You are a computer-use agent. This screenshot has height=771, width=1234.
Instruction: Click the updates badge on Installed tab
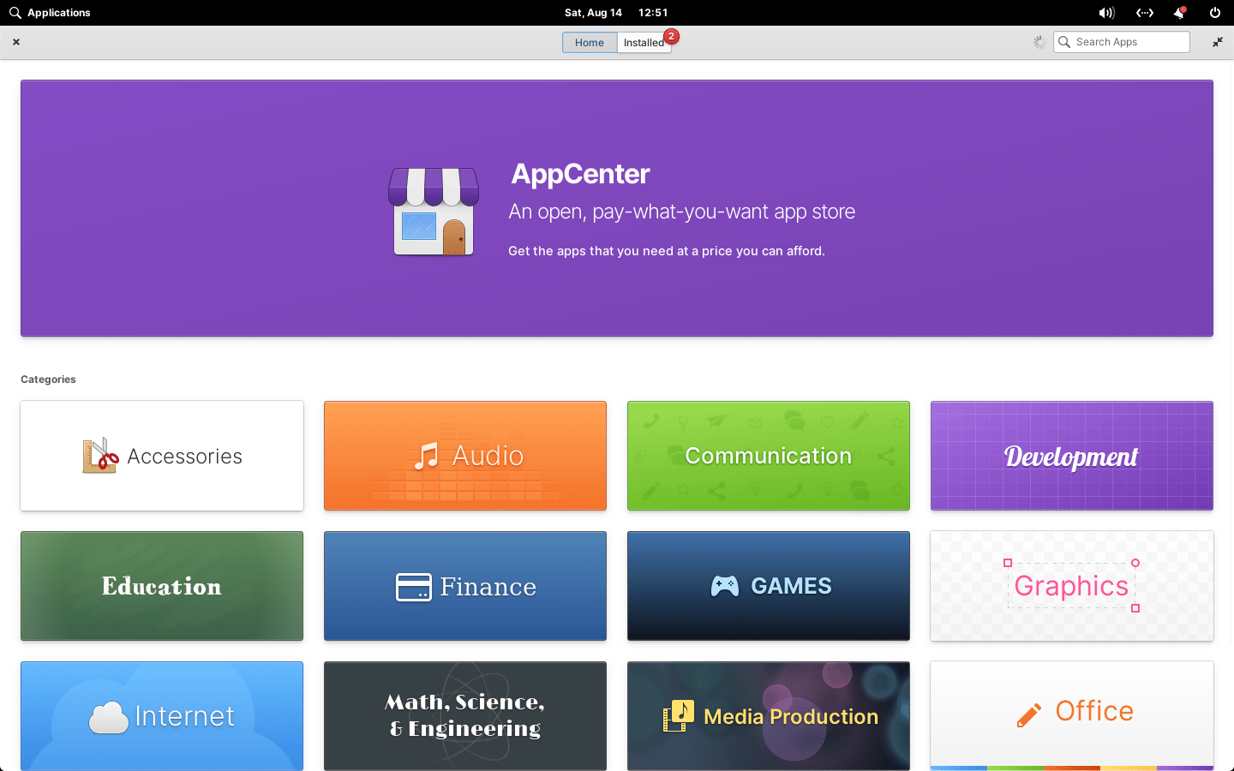(672, 36)
